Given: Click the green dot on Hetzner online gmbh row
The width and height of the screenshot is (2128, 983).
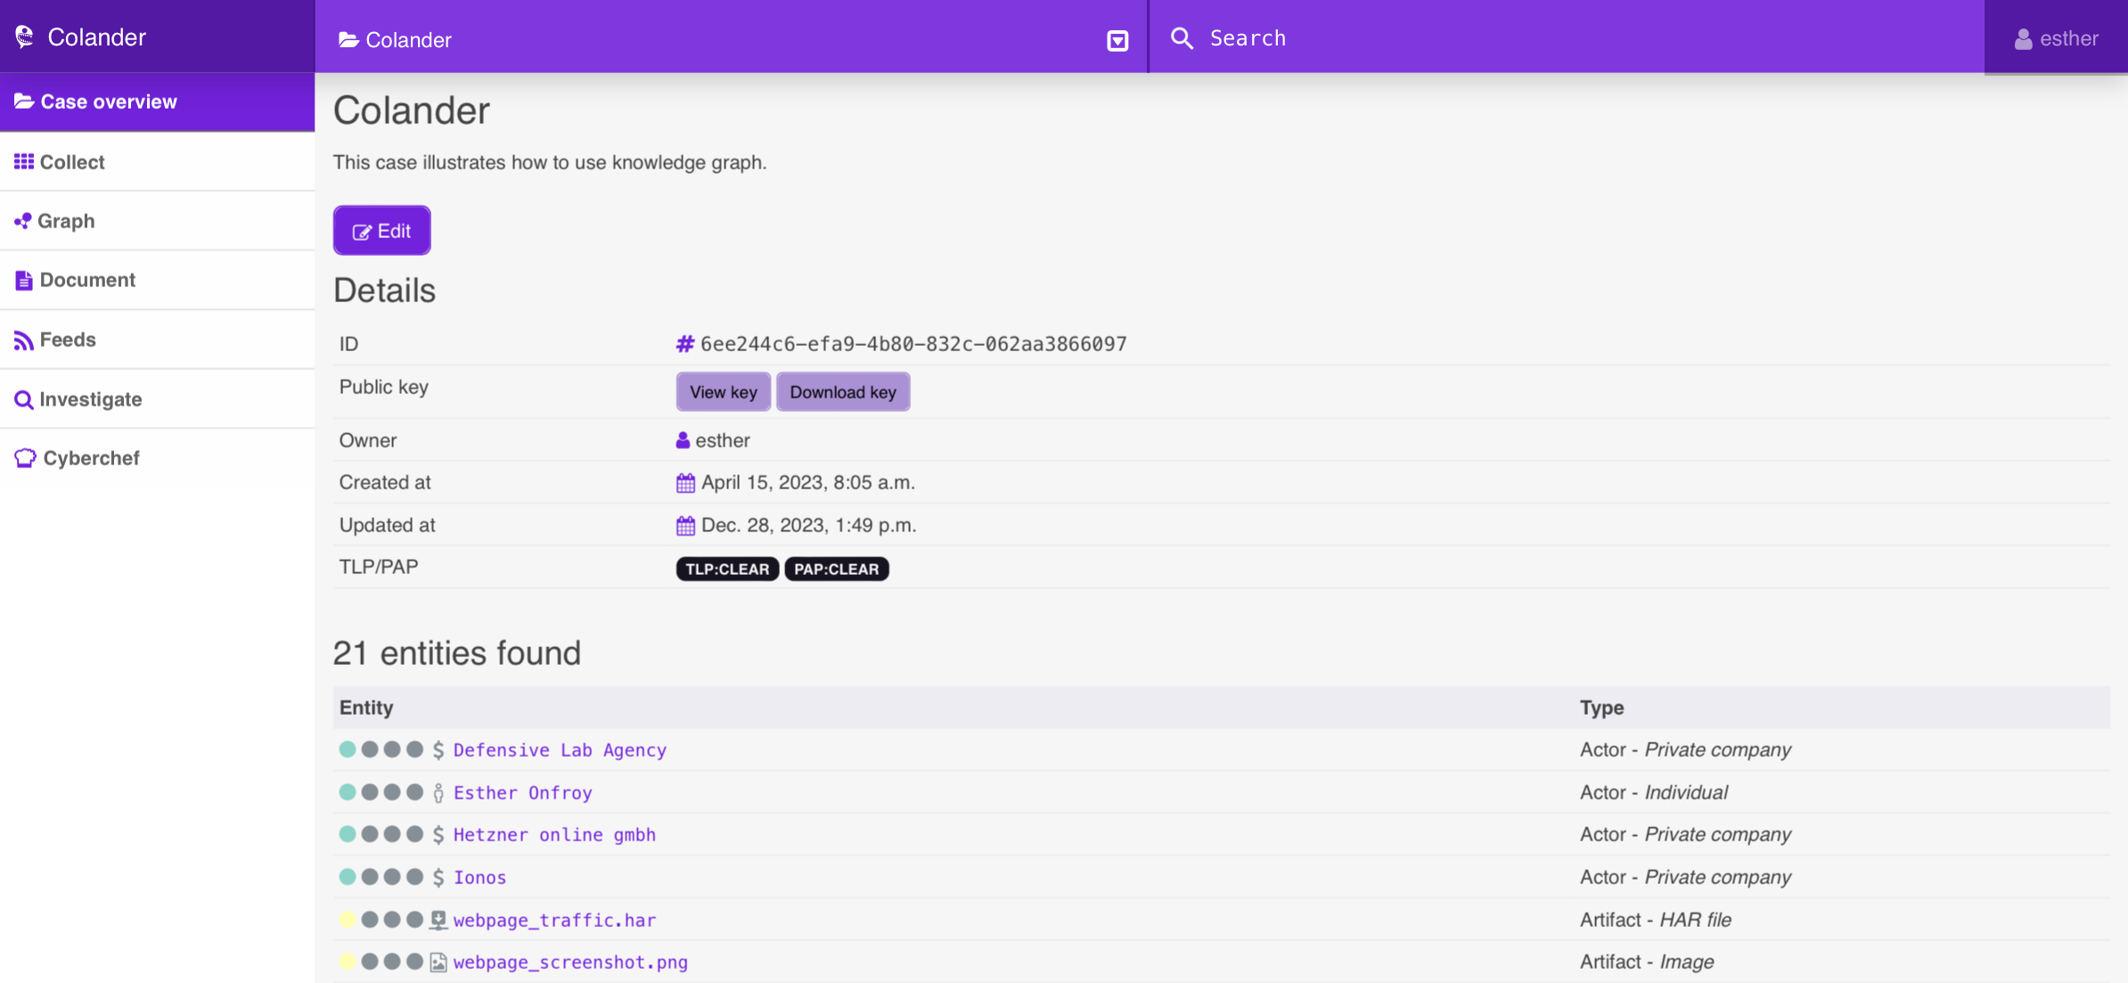Looking at the screenshot, I should tap(348, 834).
